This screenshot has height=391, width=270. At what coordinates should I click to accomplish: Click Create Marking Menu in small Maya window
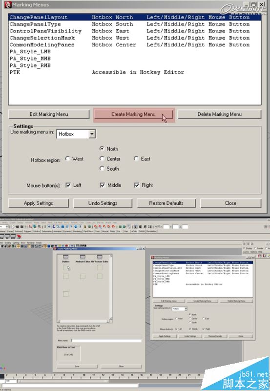click(202, 301)
